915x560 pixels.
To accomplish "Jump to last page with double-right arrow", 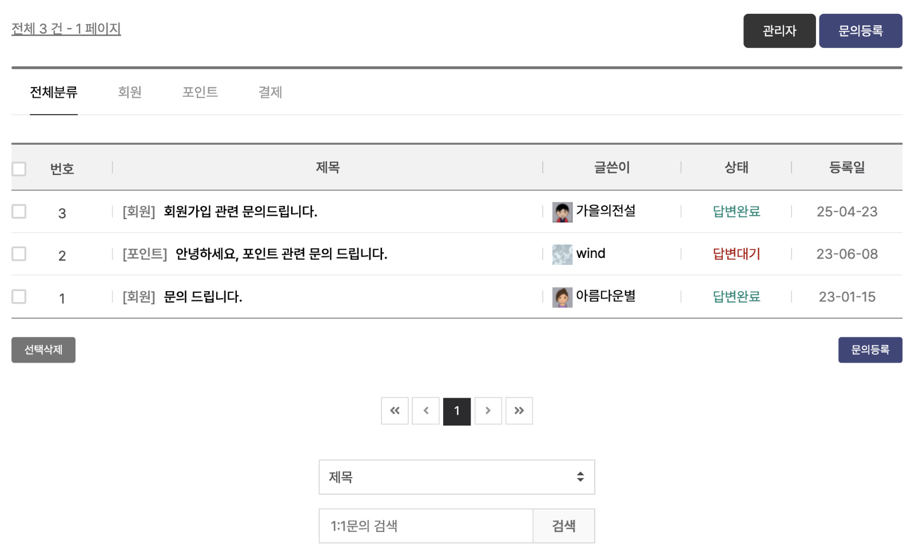I will (x=519, y=411).
